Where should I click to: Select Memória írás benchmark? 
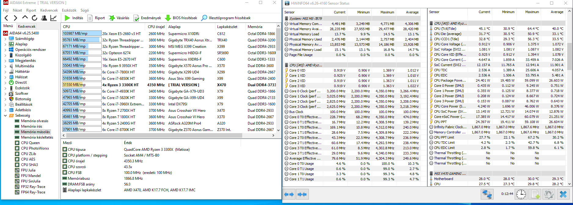pyautogui.click(x=31, y=126)
